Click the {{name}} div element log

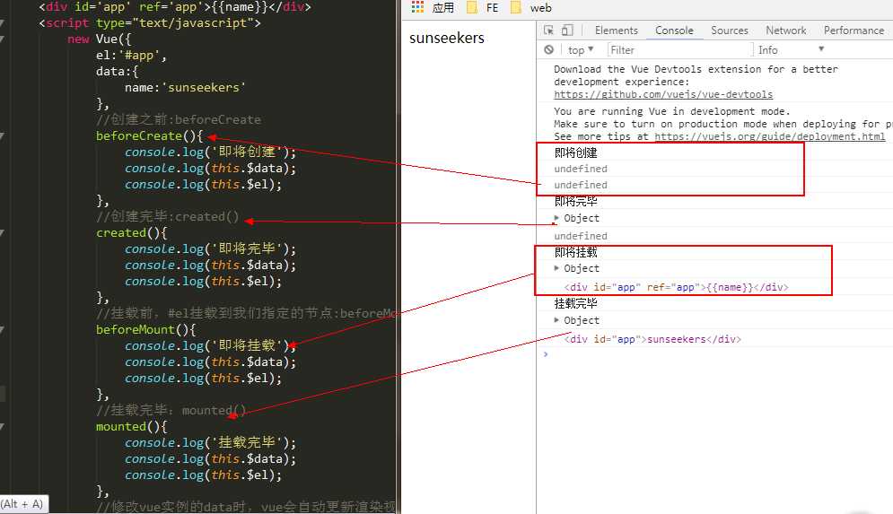pos(676,287)
